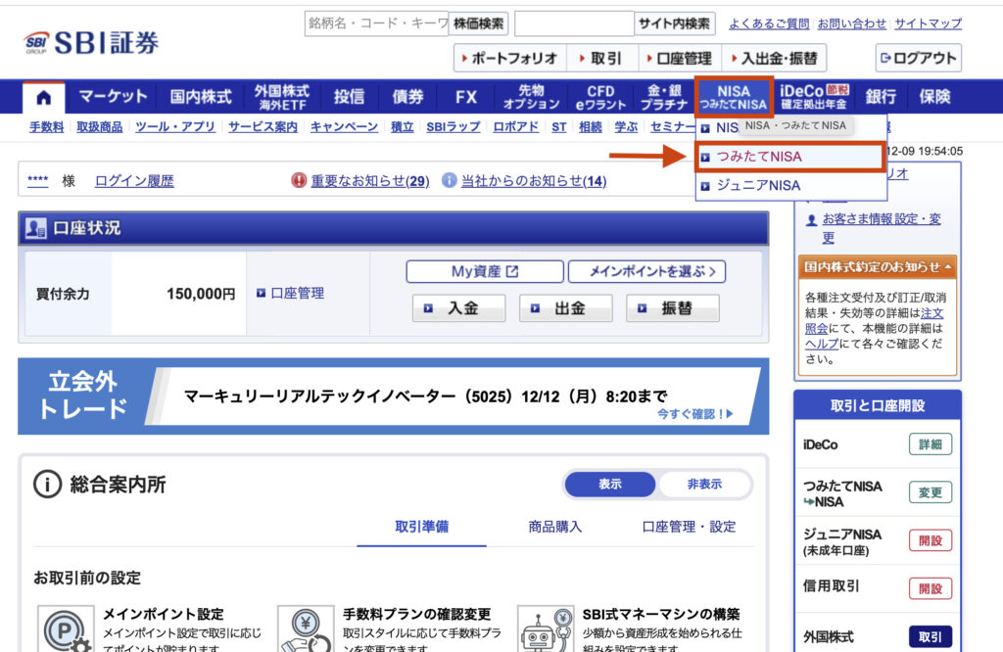Open the NISA つみたてNISA nav dropdown
This screenshot has height=652, width=1003.
click(734, 97)
